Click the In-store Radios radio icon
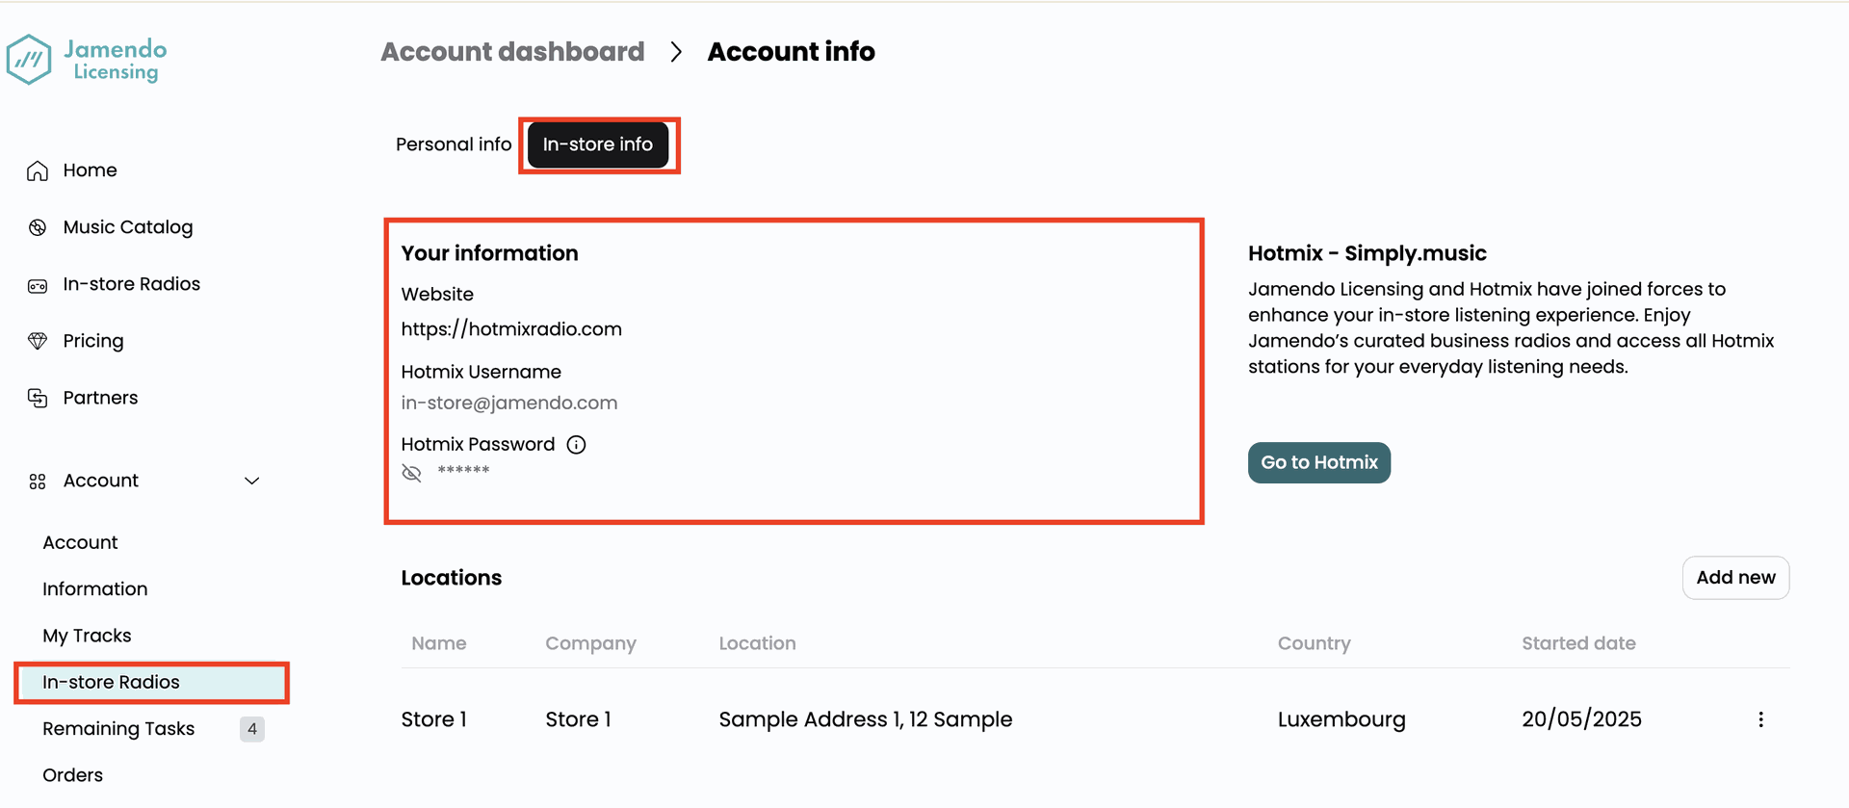The height and width of the screenshot is (808, 1849). [x=38, y=285]
